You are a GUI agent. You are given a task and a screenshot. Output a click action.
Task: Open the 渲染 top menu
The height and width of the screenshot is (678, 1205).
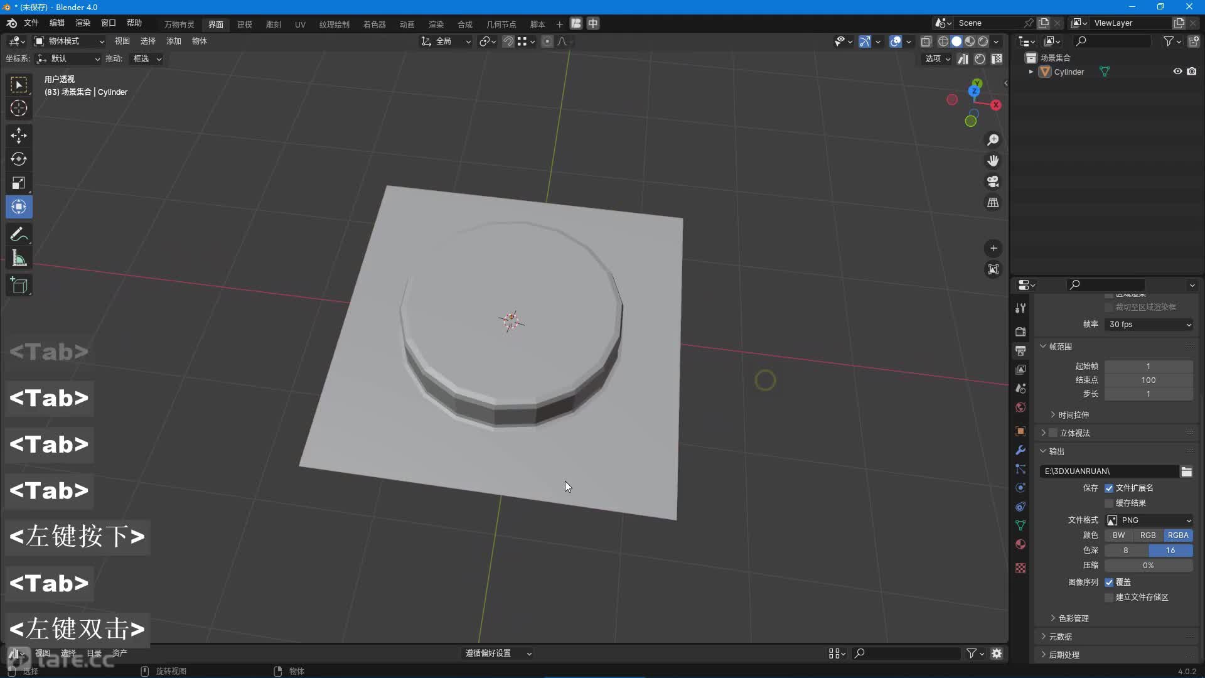(83, 23)
